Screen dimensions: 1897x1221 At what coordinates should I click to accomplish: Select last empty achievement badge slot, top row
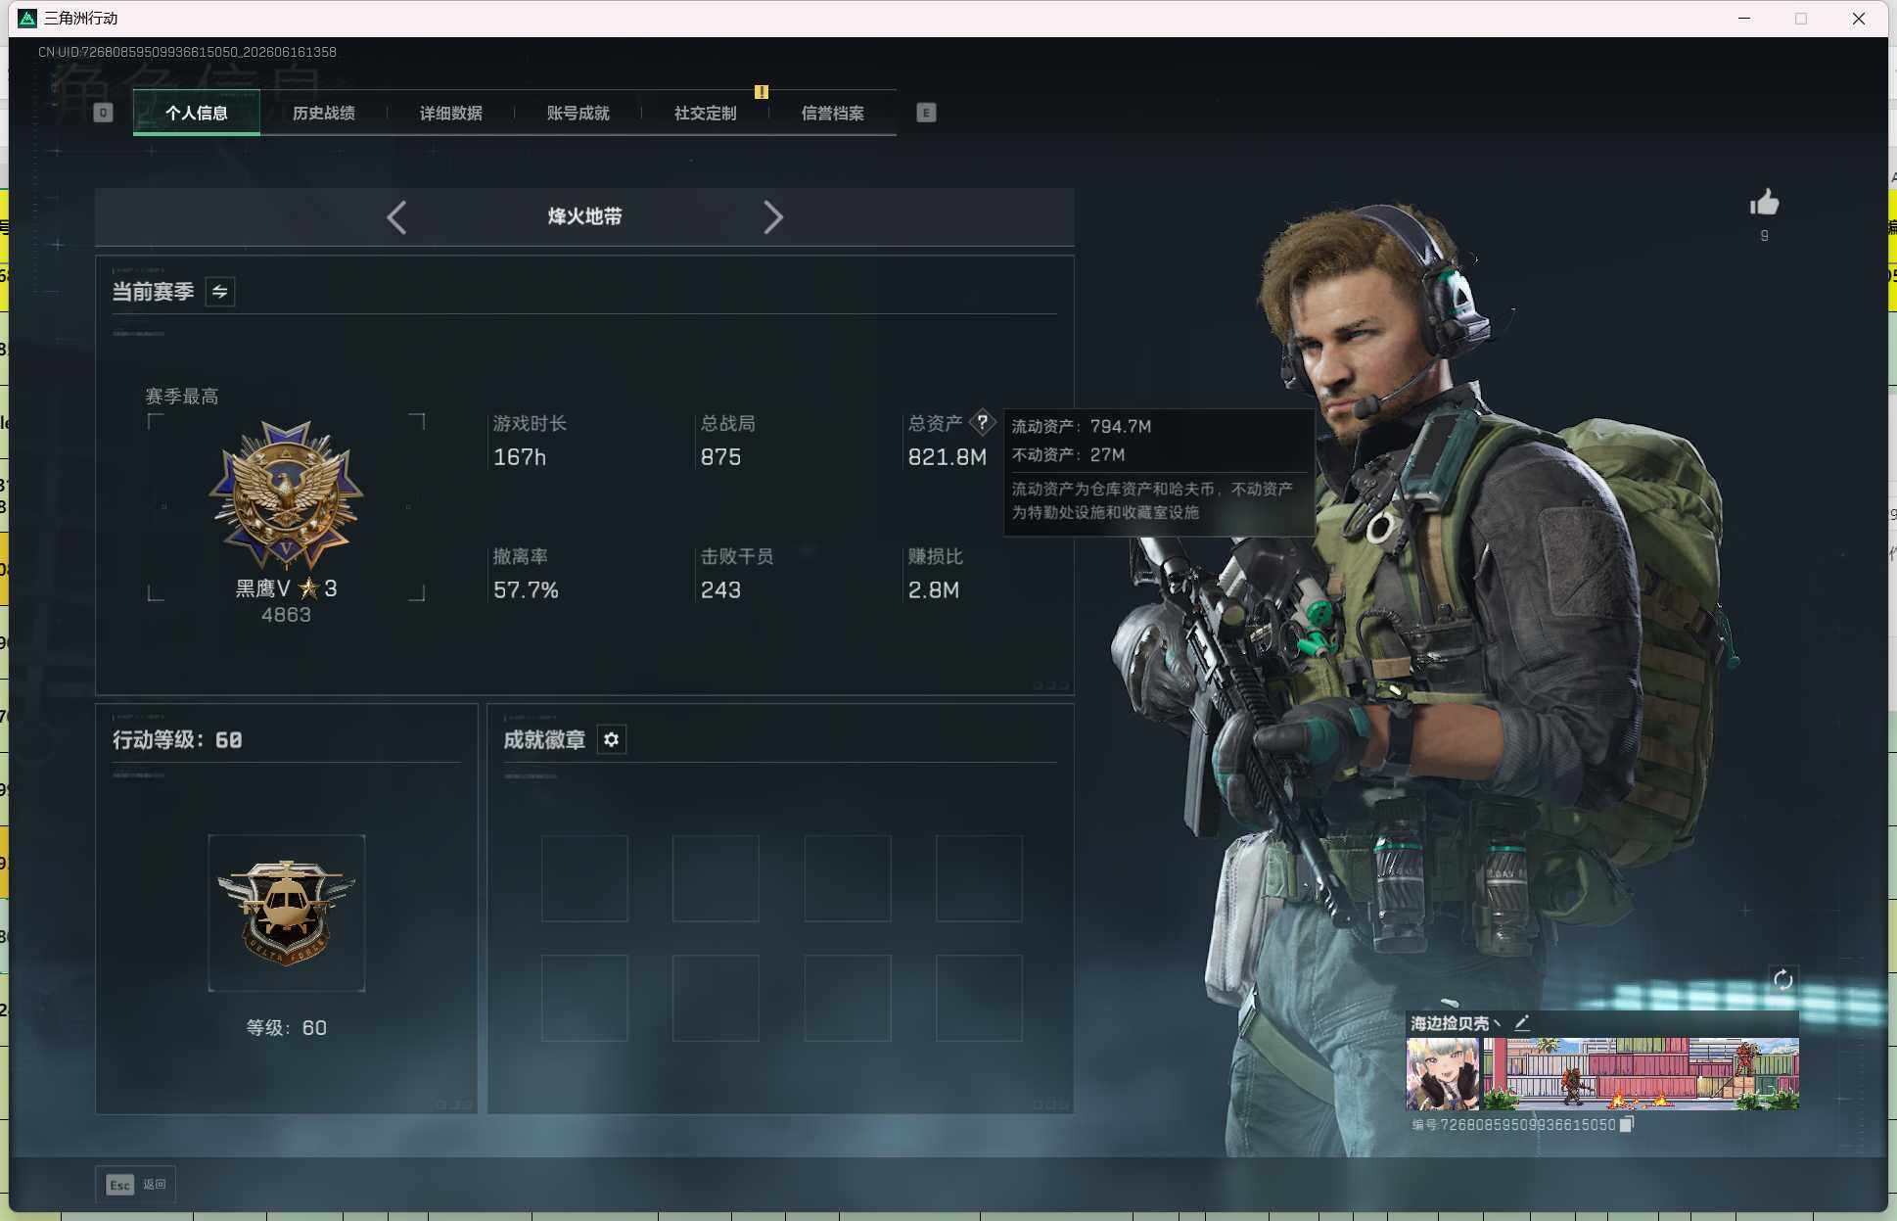click(979, 878)
